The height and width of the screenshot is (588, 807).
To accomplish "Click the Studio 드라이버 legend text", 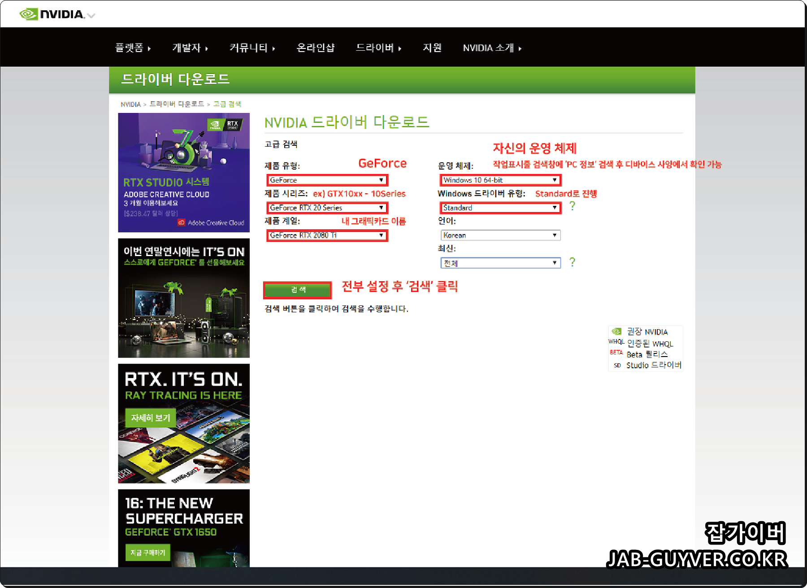I will 654,365.
